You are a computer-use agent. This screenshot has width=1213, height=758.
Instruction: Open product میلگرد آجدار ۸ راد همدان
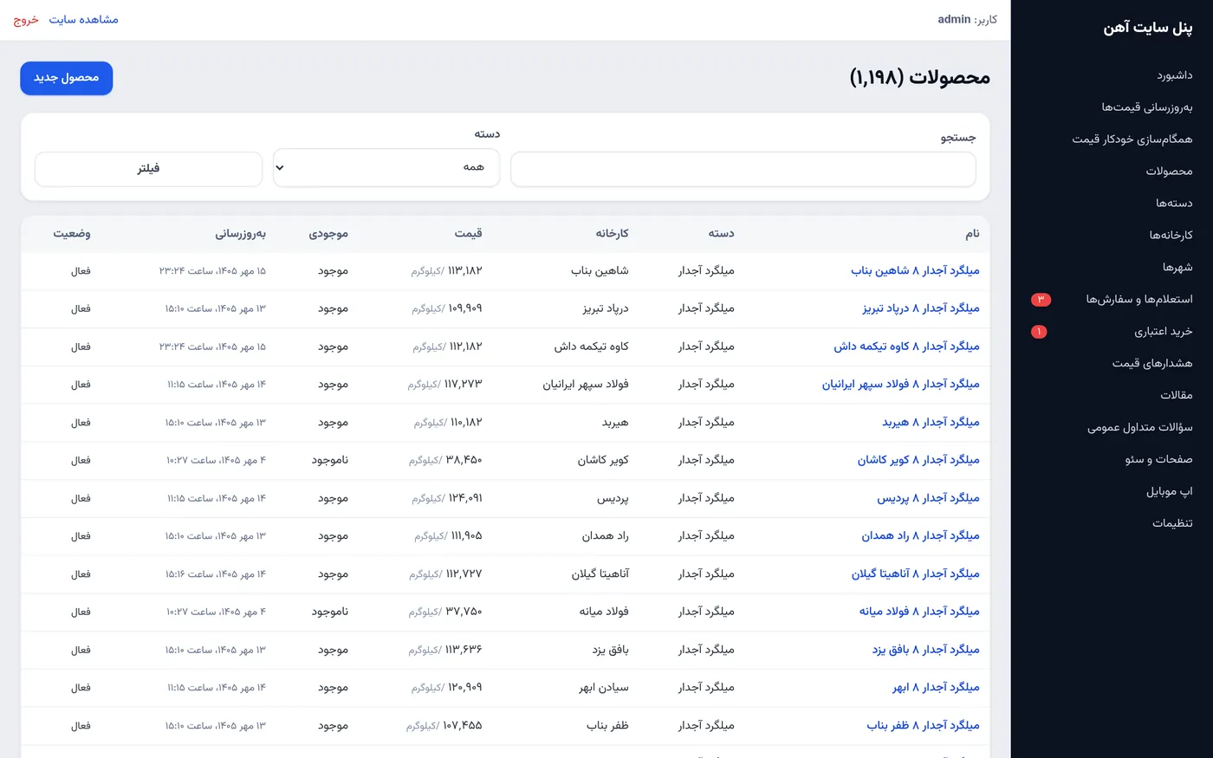(920, 536)
